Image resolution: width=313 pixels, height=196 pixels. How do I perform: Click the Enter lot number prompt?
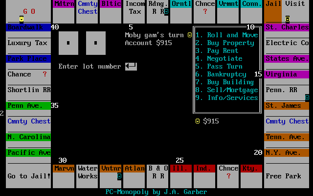coord(90,67)
